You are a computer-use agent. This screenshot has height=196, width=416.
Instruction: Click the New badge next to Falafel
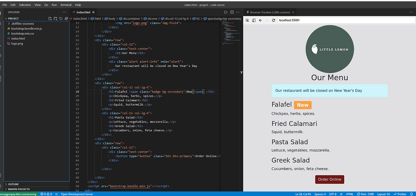pos(303,105)
